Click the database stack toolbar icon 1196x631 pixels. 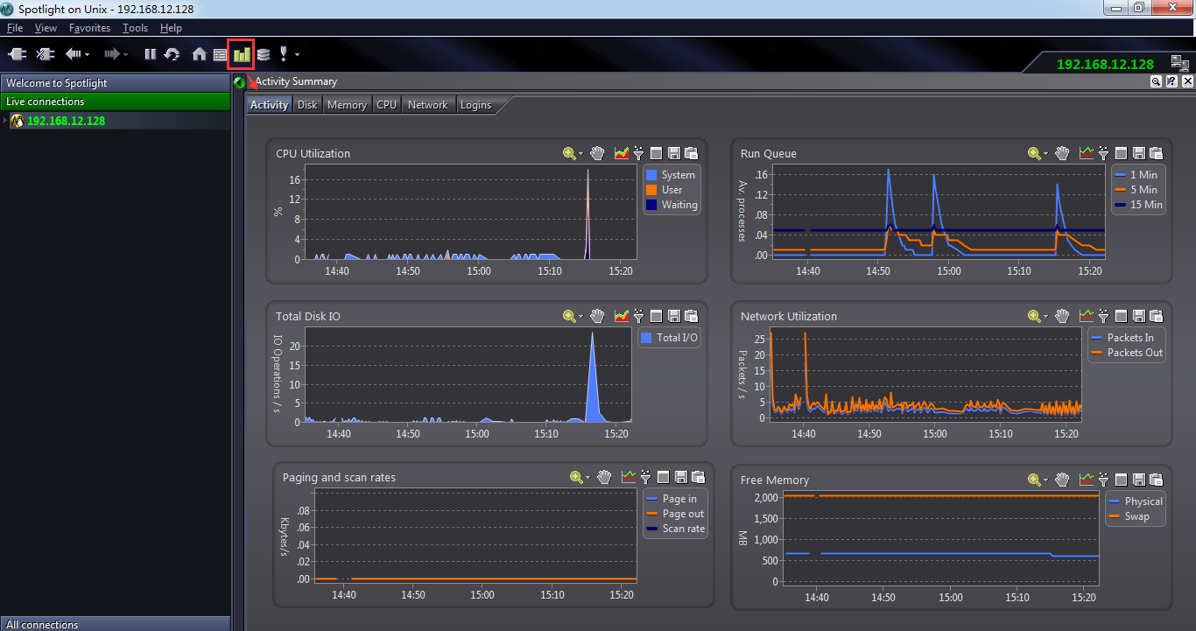[264, 54]
